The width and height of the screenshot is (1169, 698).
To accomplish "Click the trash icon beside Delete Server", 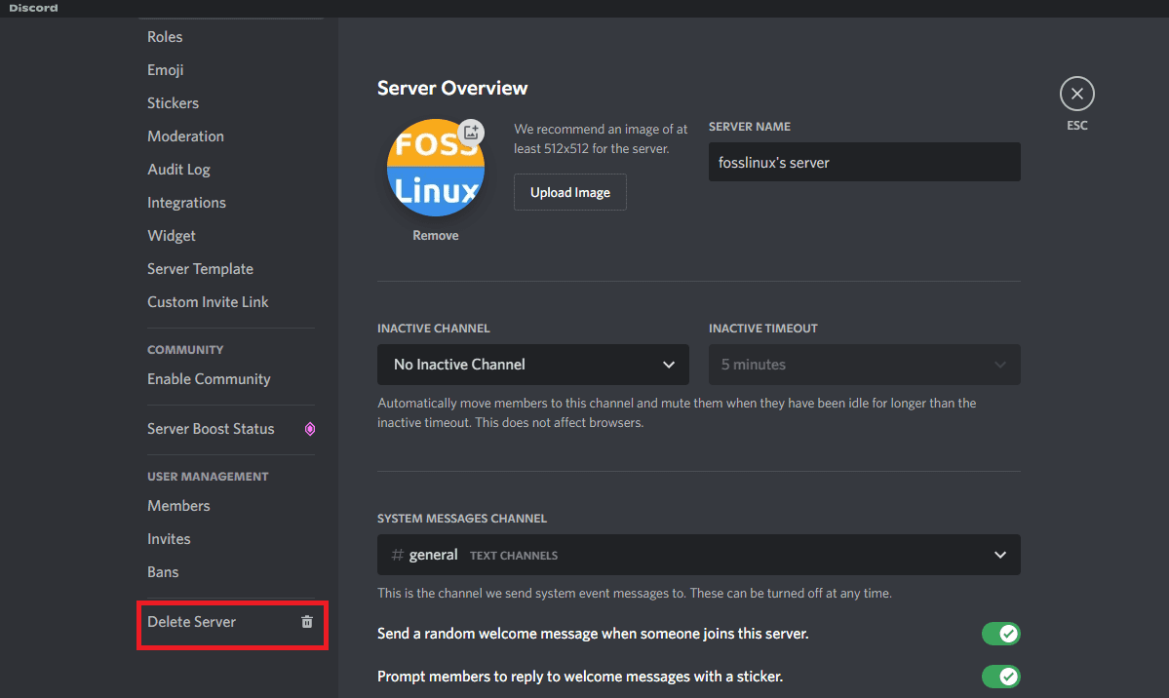I will click(x=306, y=622).
